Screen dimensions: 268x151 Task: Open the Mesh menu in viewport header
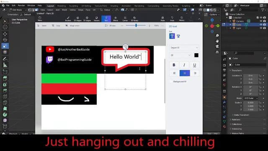tap(64, 10)
